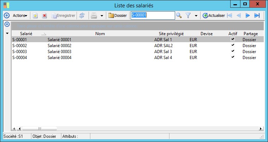Image resolution: width=268 pixels, height=142 pixels.
Task: Click the name Salarié 00004
Action: (x=59, y=58)
